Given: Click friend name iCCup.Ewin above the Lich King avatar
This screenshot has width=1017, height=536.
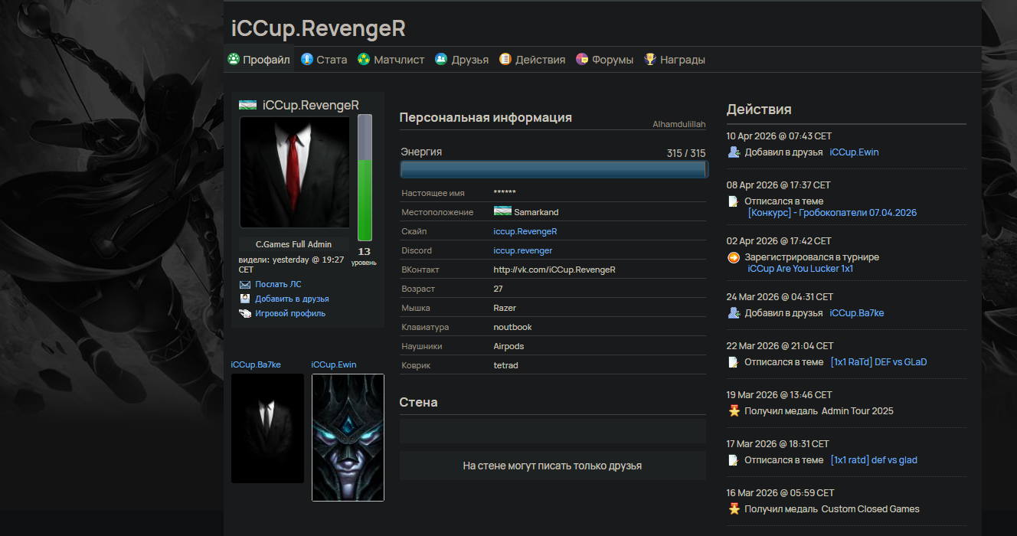Looking at the screenshot, I should point(334,364).
